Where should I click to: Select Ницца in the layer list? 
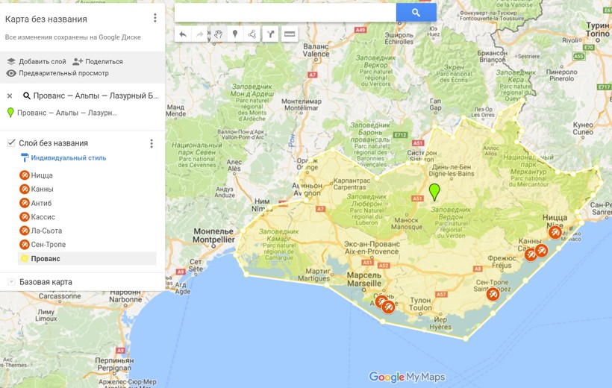coord(42,175)
